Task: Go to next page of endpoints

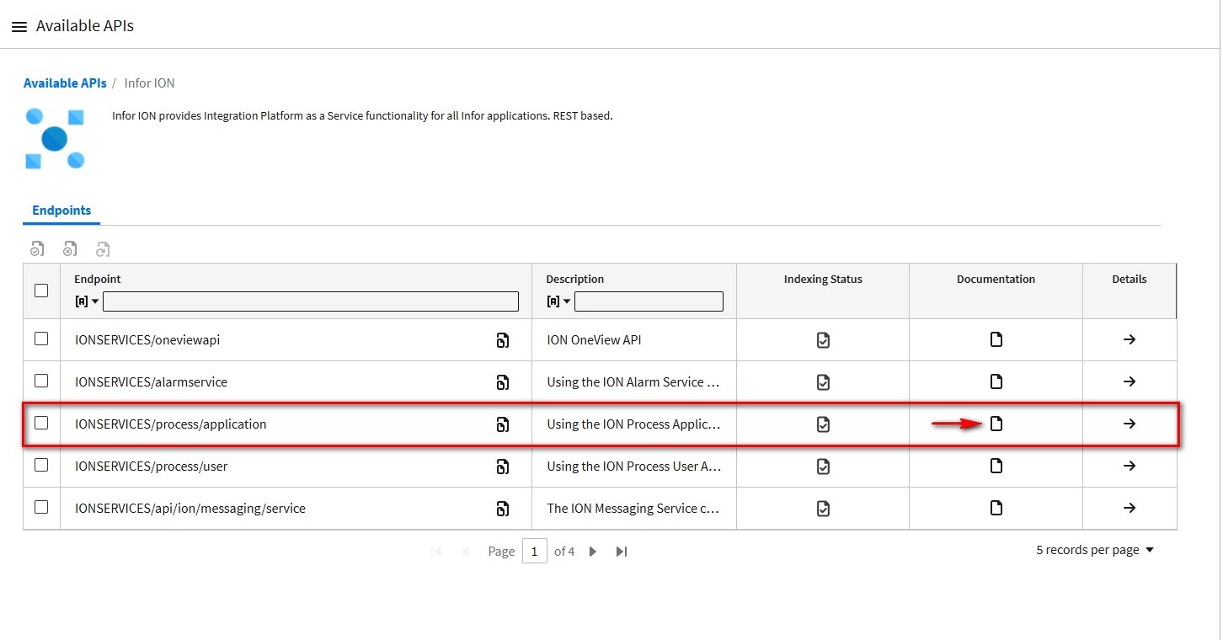Action: point(593,552)
